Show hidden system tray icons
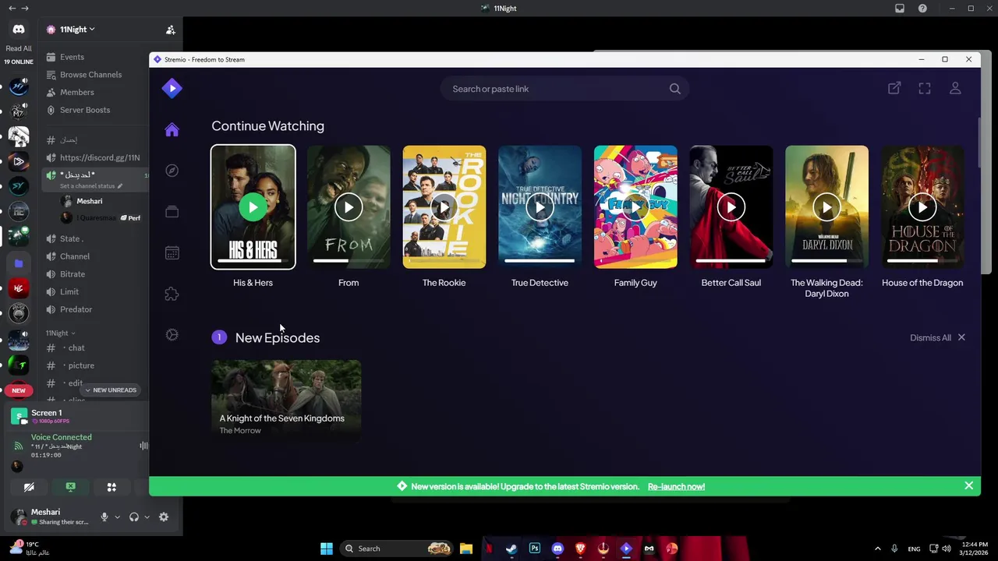Image resolution: width=998 pixels, height=561 pixels. point(878,549)
